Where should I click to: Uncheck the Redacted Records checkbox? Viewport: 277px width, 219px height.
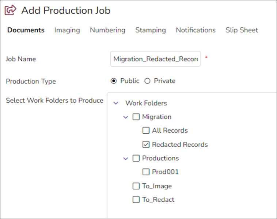point(146,144)
